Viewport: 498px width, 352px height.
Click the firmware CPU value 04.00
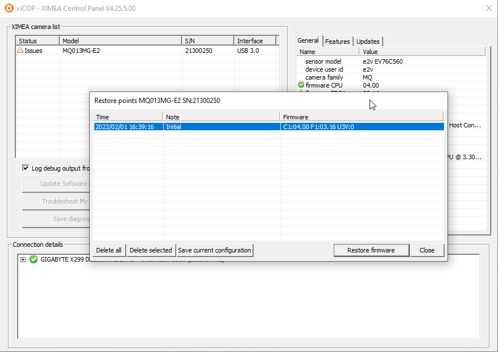(x=371, y=85)
